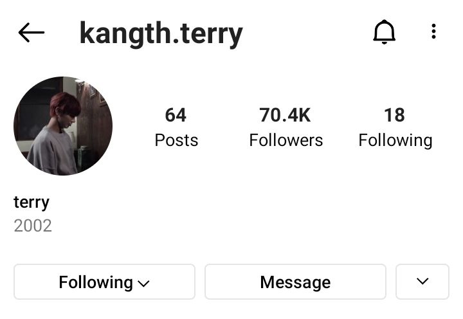Viewport: 463px width, 319px height.
Task: Open the unfollow options from Following
Action: click(x=104, y=282)
